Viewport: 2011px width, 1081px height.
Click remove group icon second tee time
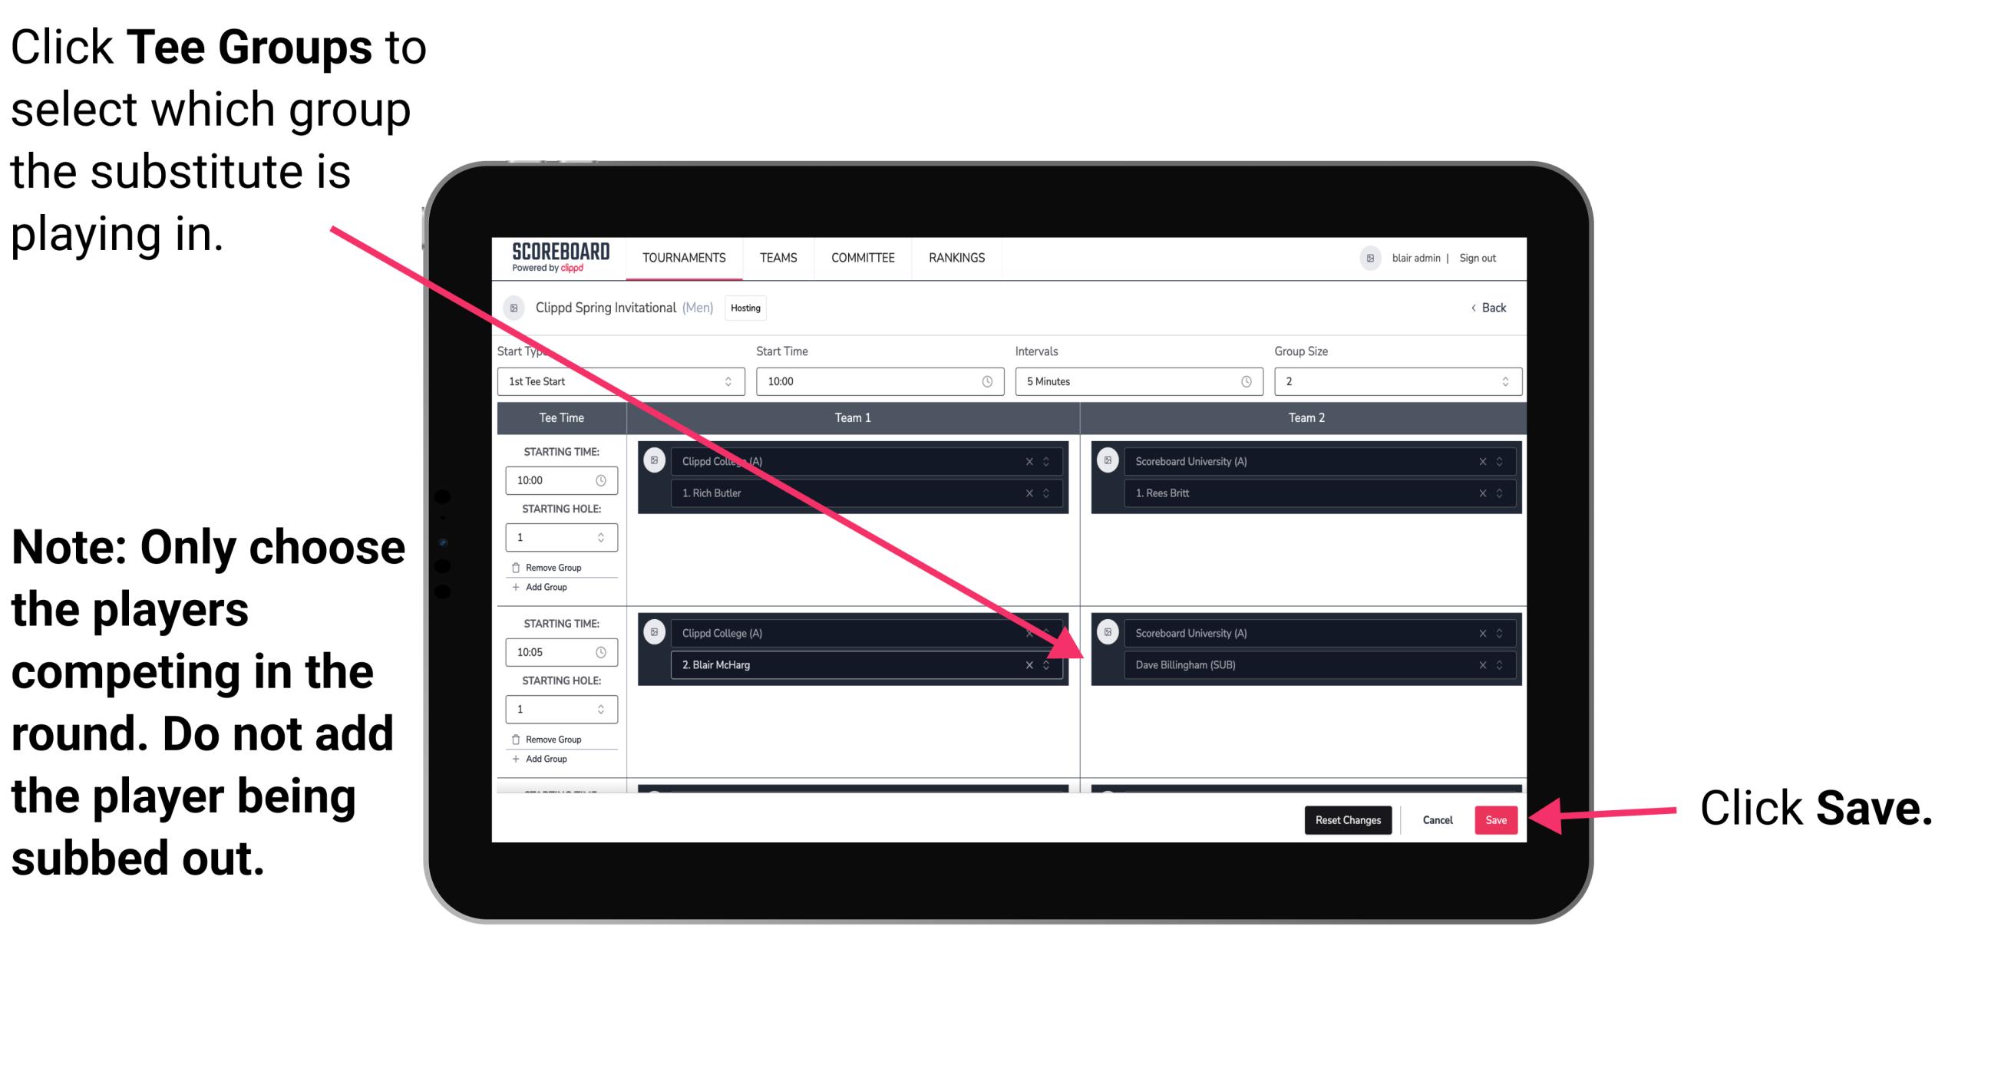(x=523, y=740)
